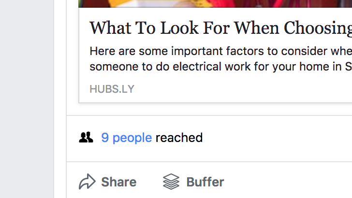
Task: Open the article preview image at top
Action: pyautogui.click(x=215, y=3)
